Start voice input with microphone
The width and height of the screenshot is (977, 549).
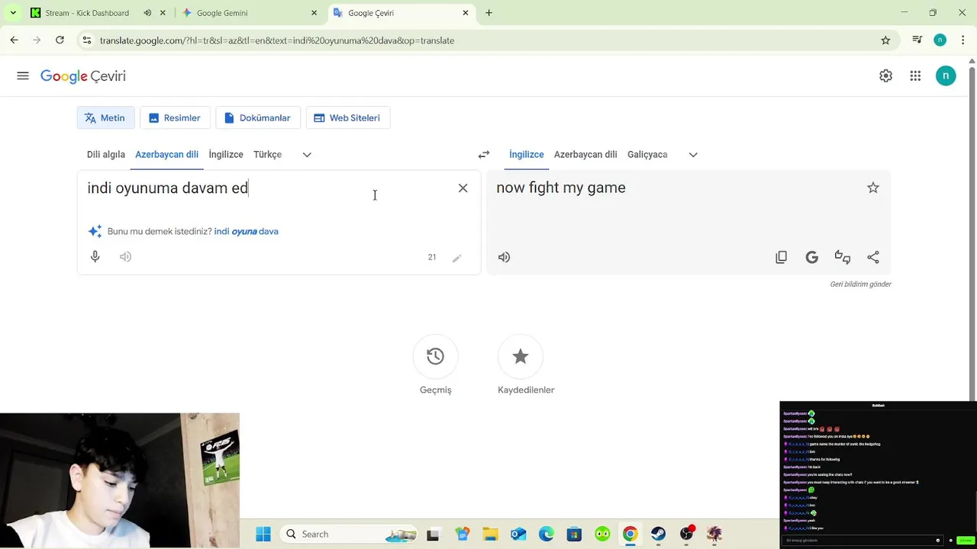tap(95, 257)
